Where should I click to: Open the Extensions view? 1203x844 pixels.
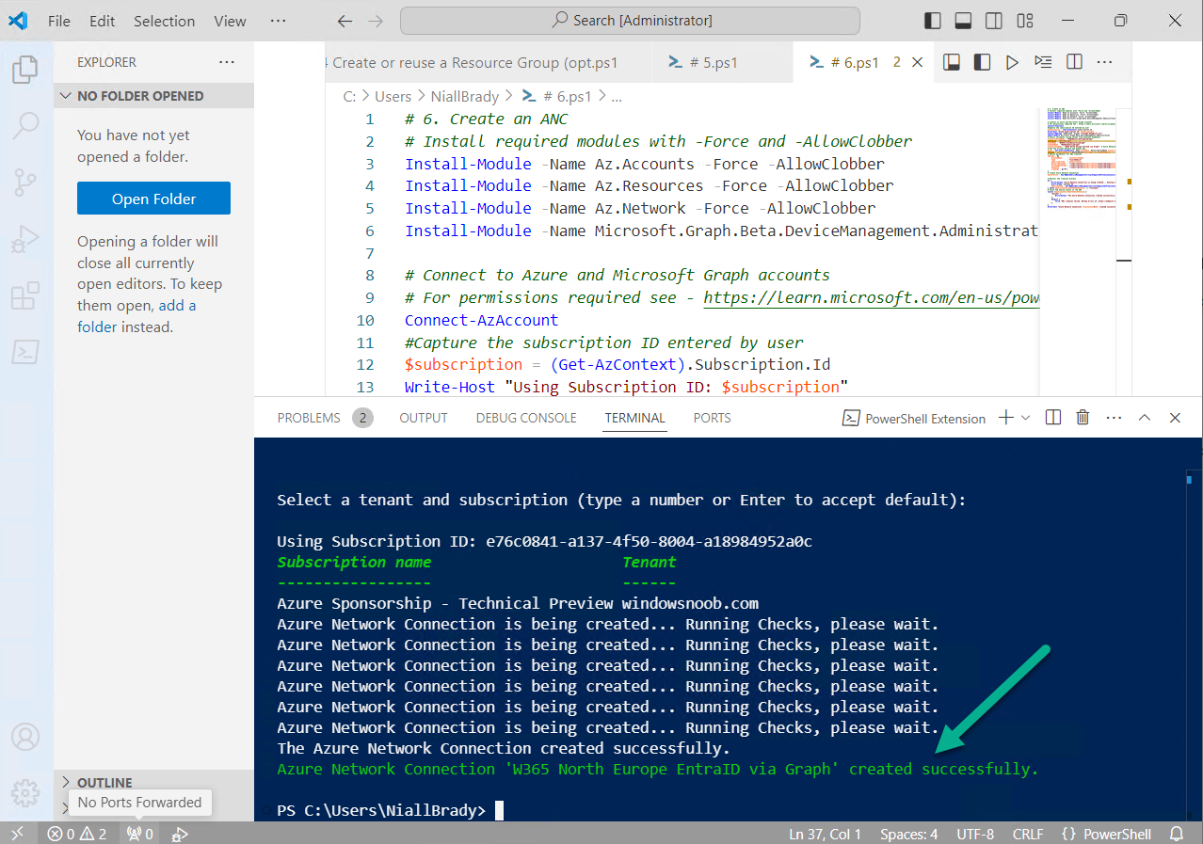click(x=25, y=295)
